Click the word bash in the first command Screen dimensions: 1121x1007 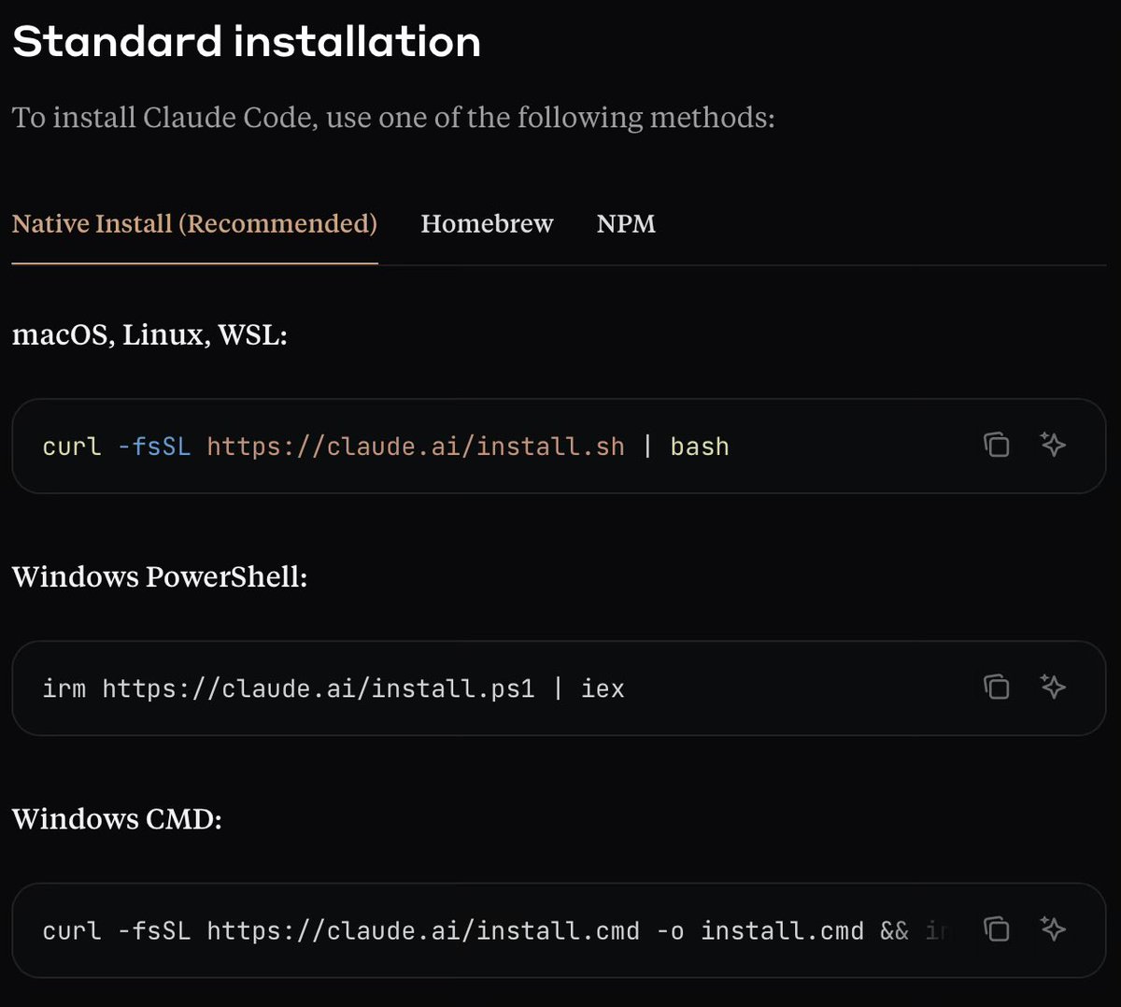click(x=700, y=447)
